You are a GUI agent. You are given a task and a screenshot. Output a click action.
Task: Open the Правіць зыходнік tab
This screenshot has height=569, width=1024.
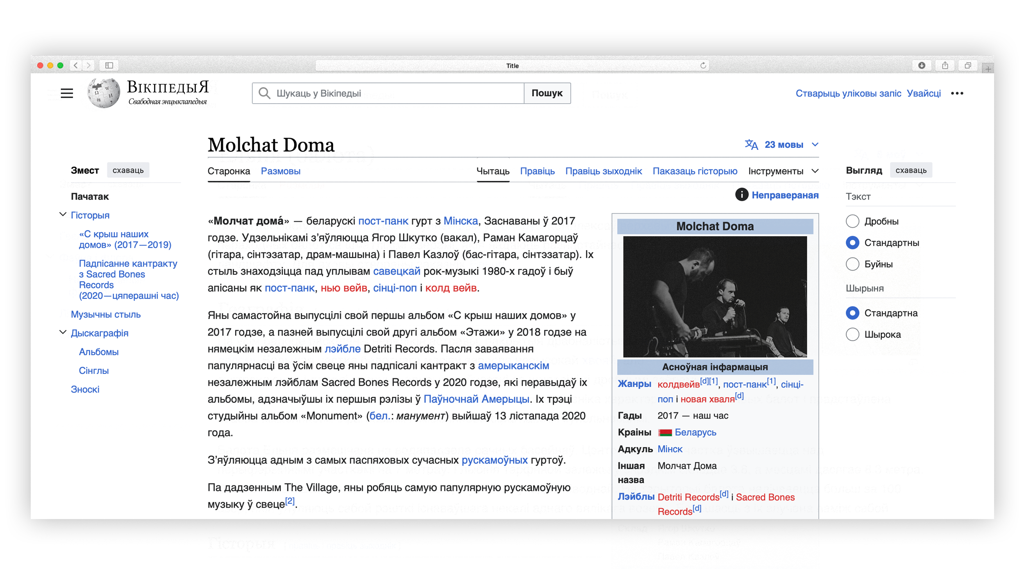click(x=604, y=171)
